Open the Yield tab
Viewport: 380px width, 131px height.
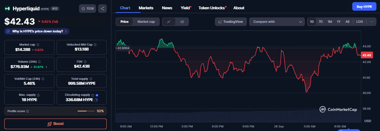tap(185, 8)
